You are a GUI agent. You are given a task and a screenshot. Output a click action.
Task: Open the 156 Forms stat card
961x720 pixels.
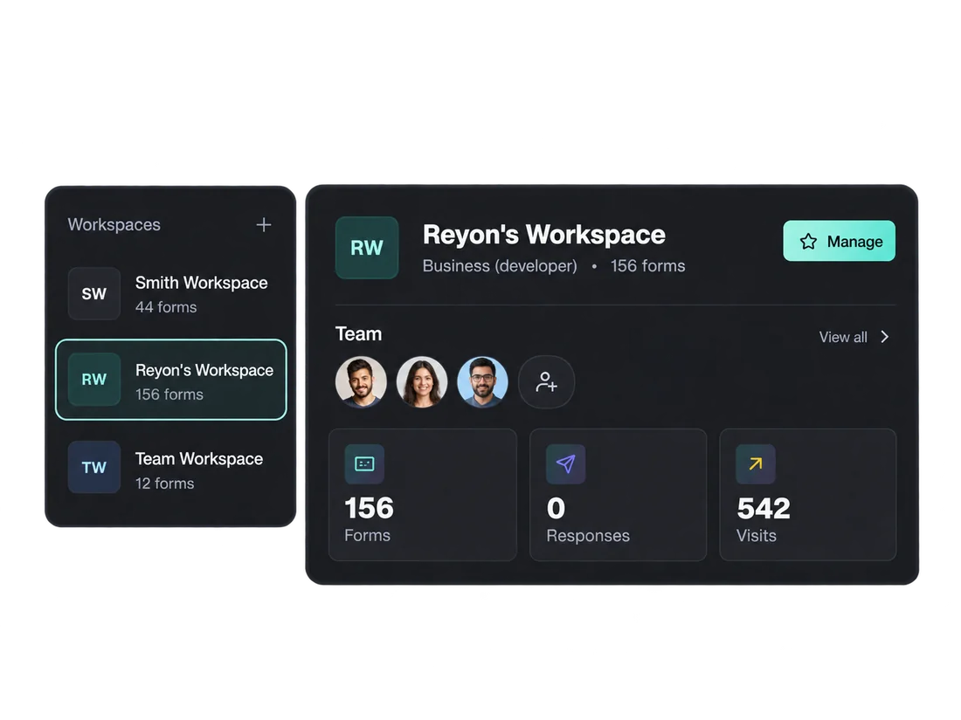click(422, 495)
